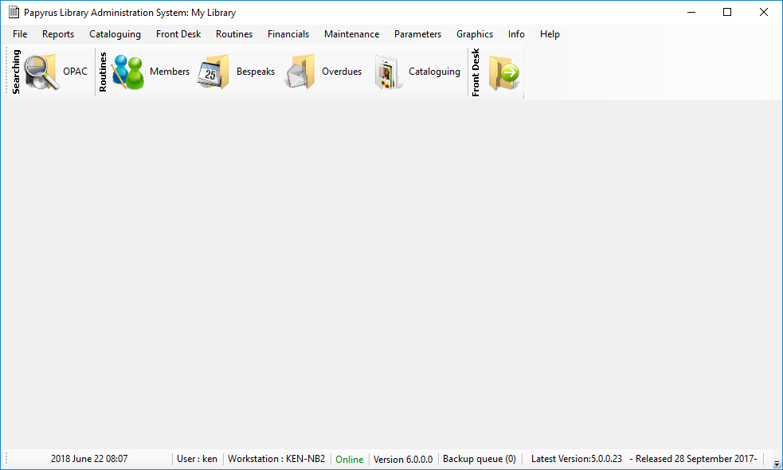Open the Reports menu
Viewport: 783px width, 470px height.
coord(58,34)
